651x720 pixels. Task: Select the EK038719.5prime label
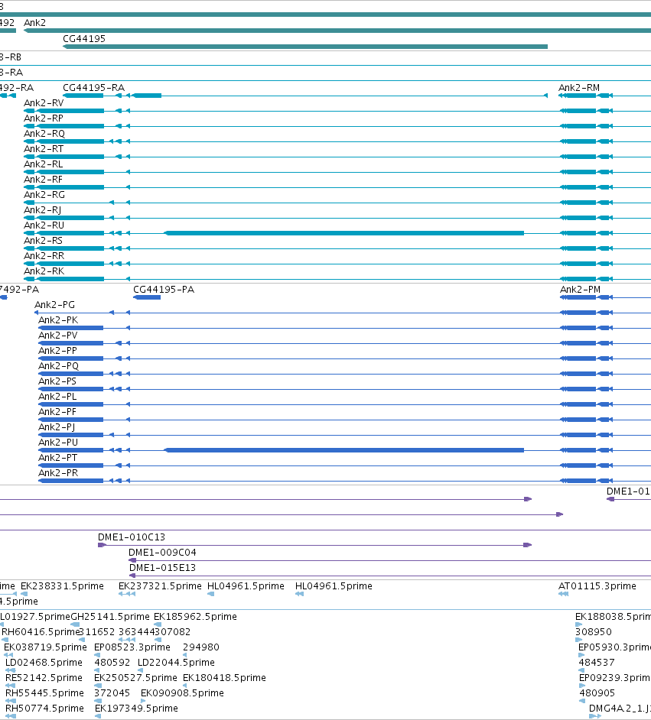click(x=45, y=647)
